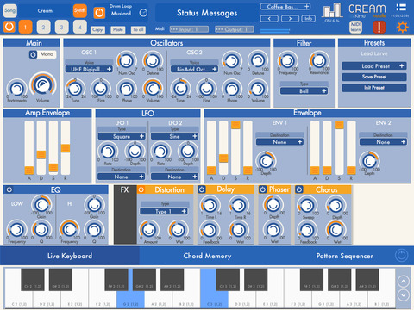Switch to the Pattern Sequencer tab
Image resolution: width=414 pixels, height=310 pixels.
pyautogui.click(x=344, y=256)
